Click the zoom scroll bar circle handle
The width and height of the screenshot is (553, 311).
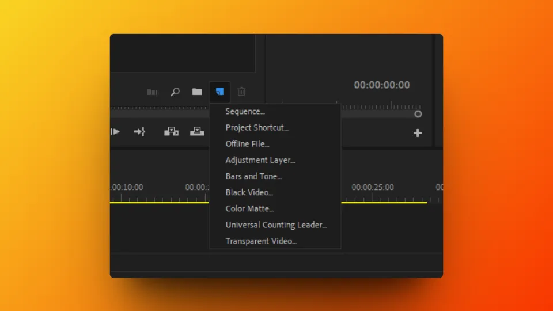coord(418,114)
